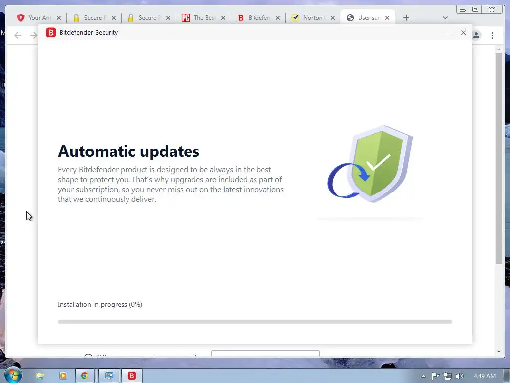This screenshot has height=383, width=510.
Task: Click the green shield update illustration
Action: click(370, 164)
